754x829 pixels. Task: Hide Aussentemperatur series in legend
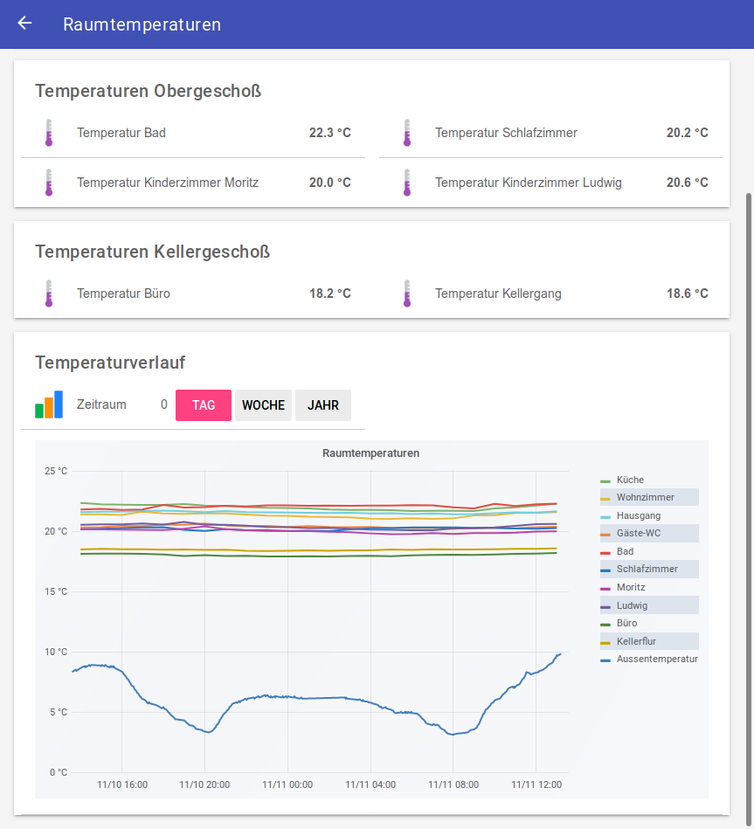tap(656, 659)
